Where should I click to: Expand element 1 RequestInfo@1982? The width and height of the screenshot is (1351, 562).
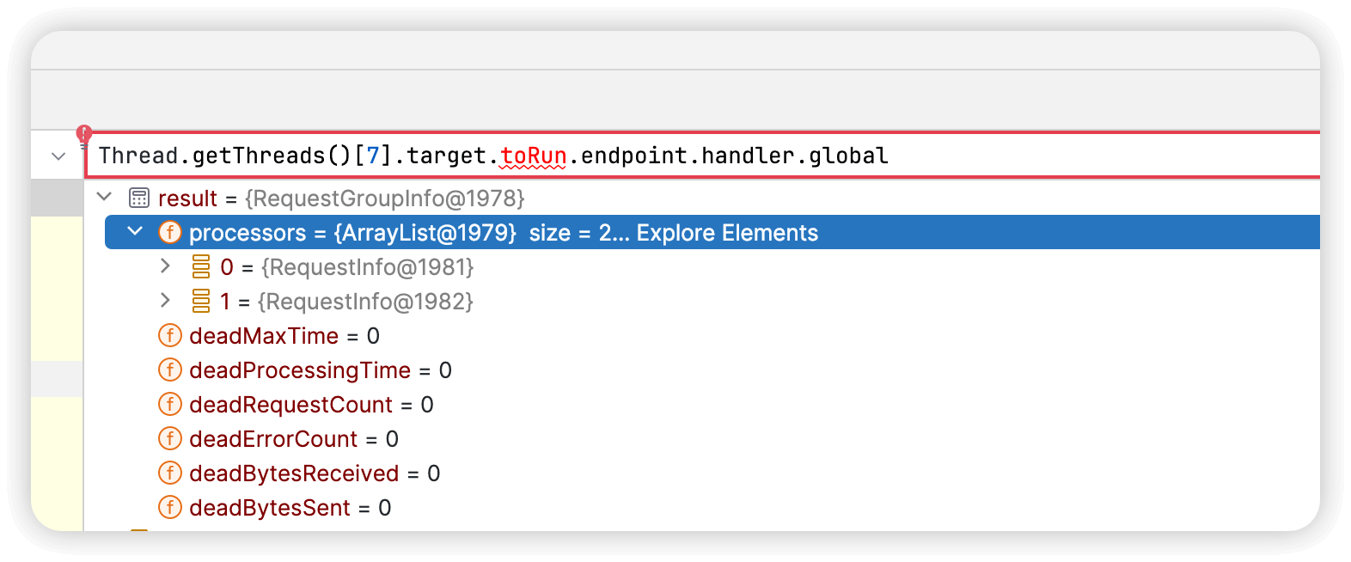click(166, 301)
